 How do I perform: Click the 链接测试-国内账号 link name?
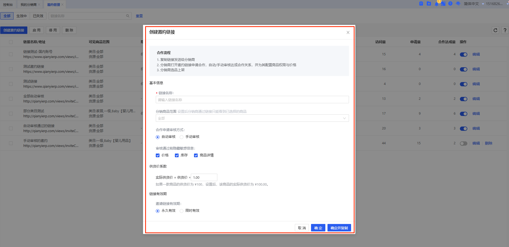(x=38, y=52)
